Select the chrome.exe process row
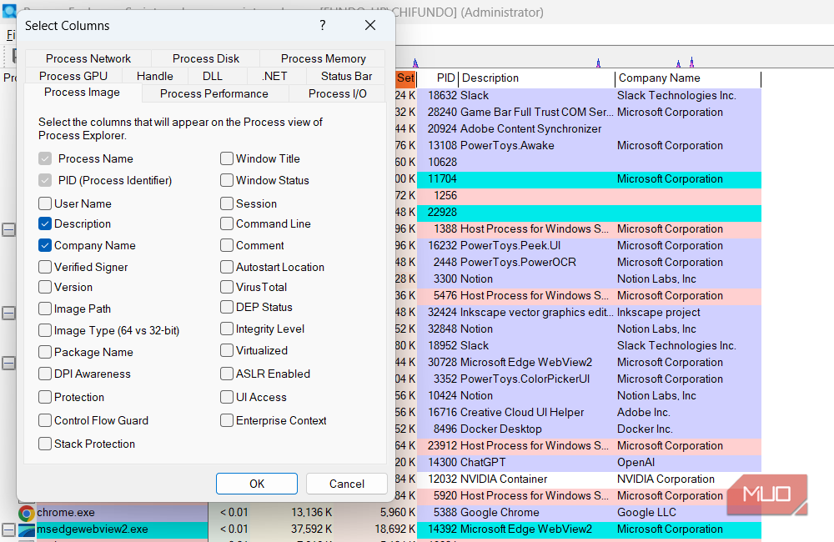This screenshot has width=834, height=542. pos(399,513)
